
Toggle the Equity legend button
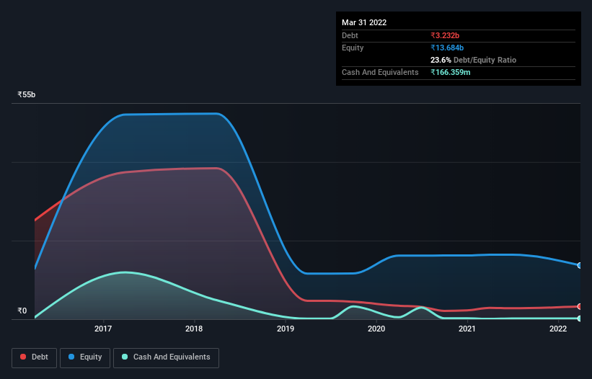click(x=85, y=357)
